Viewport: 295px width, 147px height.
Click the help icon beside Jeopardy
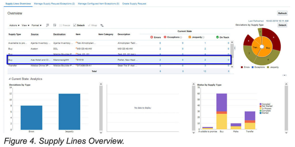pos(203,37)
